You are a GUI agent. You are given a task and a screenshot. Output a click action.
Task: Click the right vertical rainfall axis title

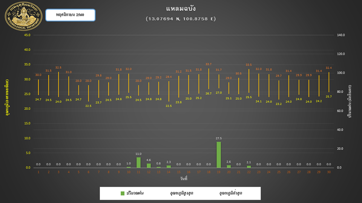[x=350, y=101]
